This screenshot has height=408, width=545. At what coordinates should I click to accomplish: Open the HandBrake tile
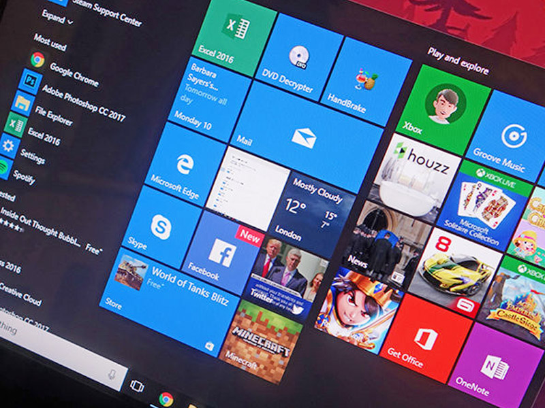(366, 82)
